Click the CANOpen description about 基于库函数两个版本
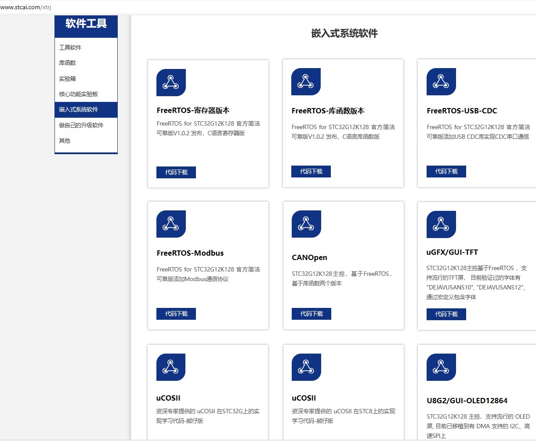 342,278
